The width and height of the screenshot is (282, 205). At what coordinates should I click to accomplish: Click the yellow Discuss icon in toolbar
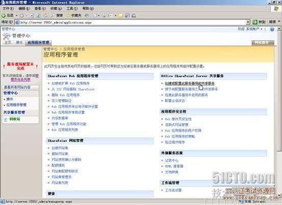coord(121,16)
